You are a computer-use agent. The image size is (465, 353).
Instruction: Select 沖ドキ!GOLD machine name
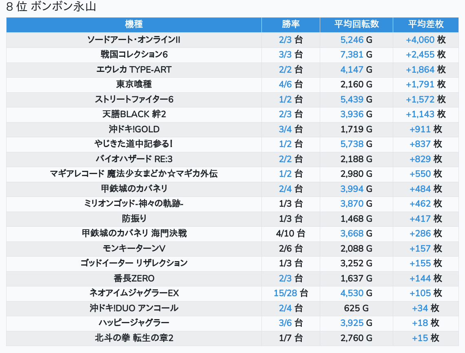(134, 129)
